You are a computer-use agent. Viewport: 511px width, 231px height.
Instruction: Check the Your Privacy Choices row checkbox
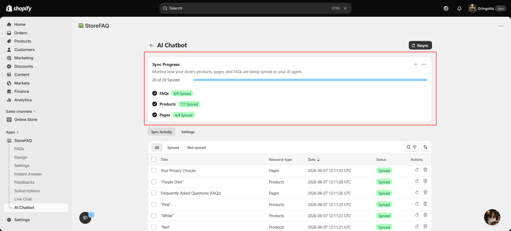[154, 170]
